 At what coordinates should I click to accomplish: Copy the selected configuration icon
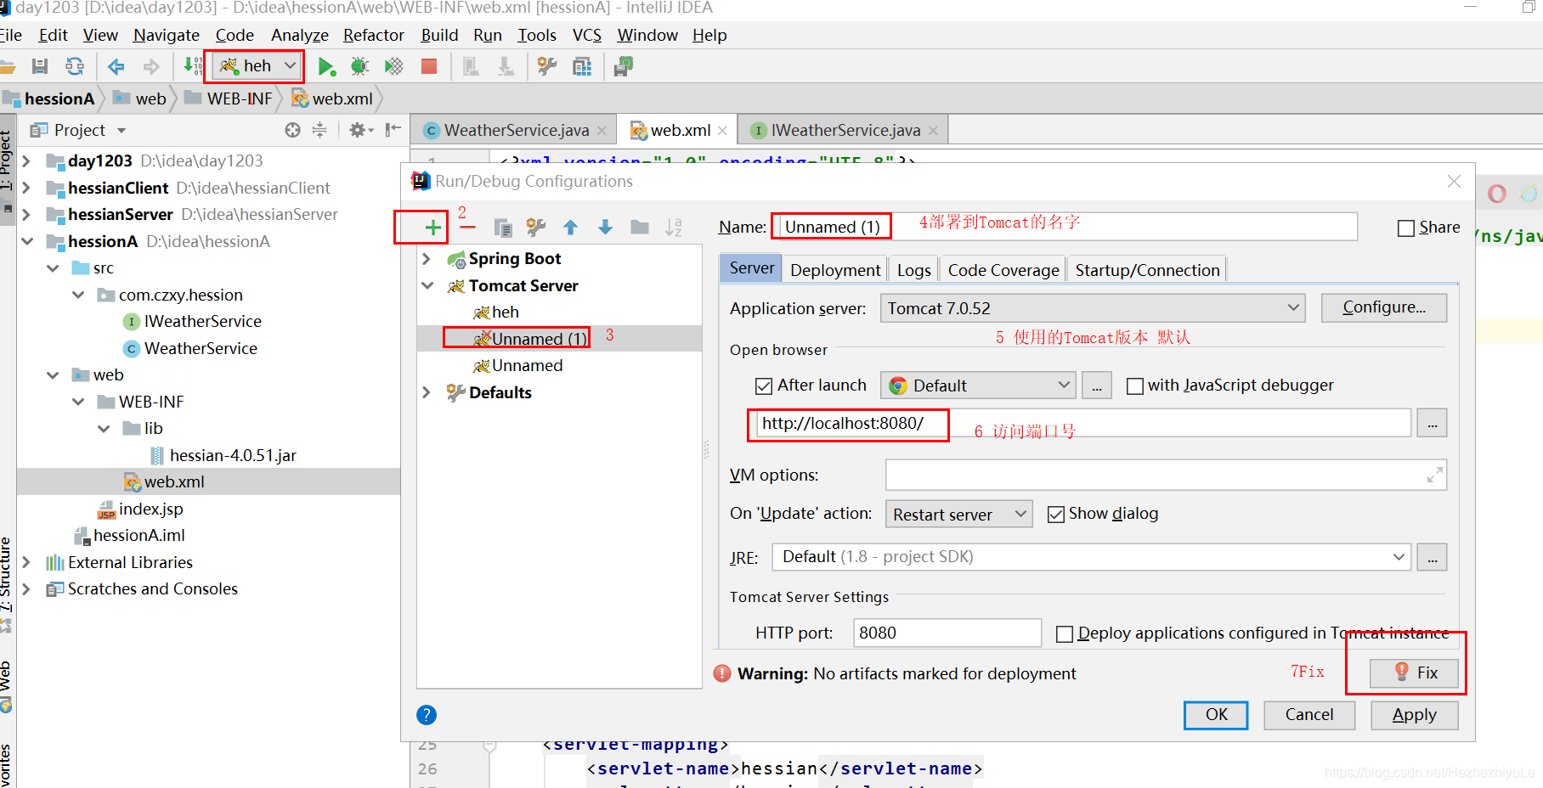coord(503,228)
